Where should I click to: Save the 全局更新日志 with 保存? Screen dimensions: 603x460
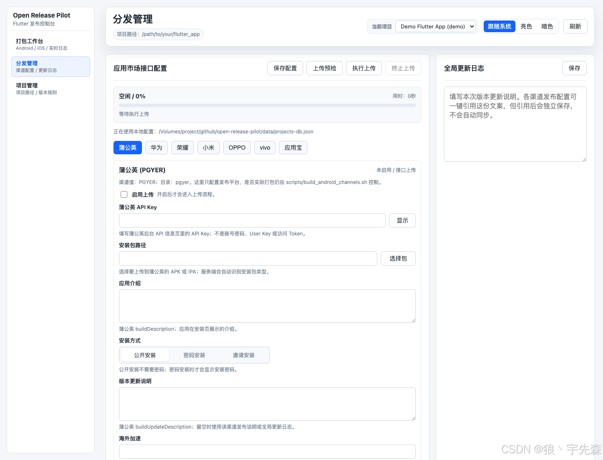coord(575,68)
